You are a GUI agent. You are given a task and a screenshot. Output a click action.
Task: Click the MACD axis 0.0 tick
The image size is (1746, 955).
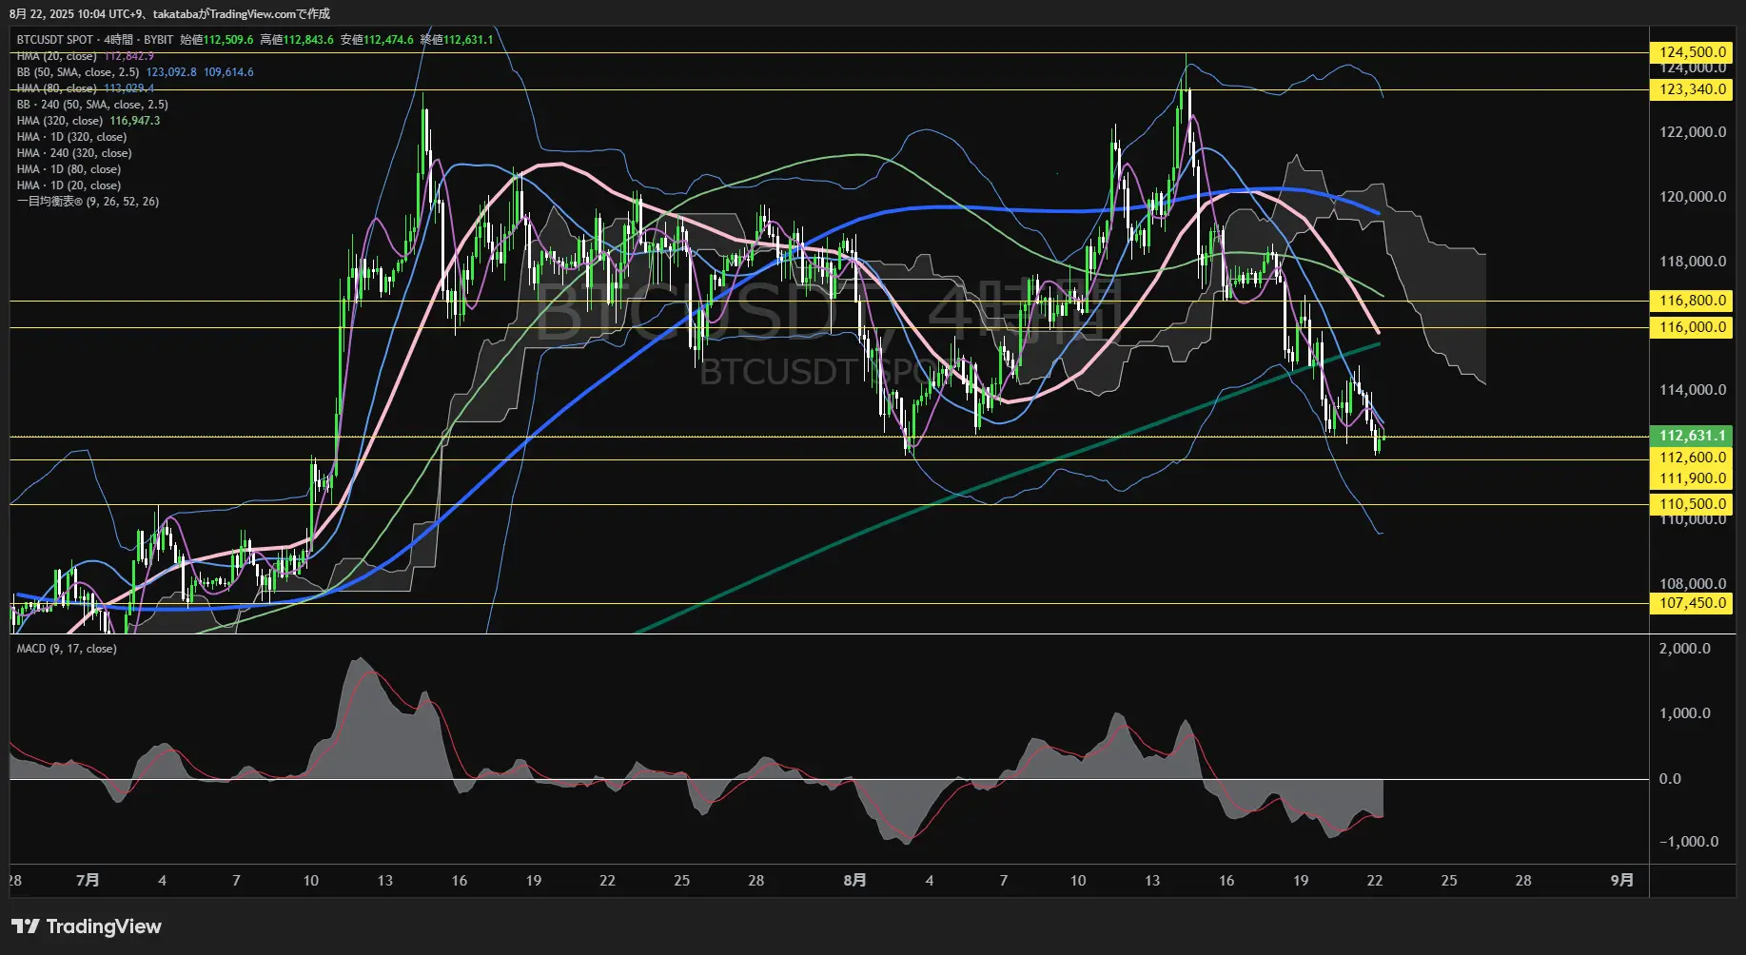tap(1670, 779)
